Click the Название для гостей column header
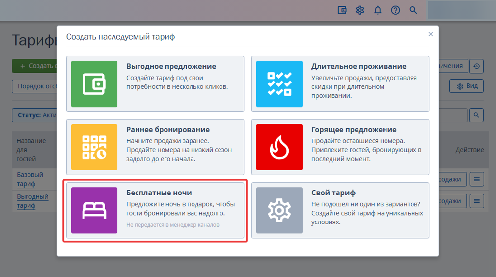The image size is (496, 277). pos(31,150)
